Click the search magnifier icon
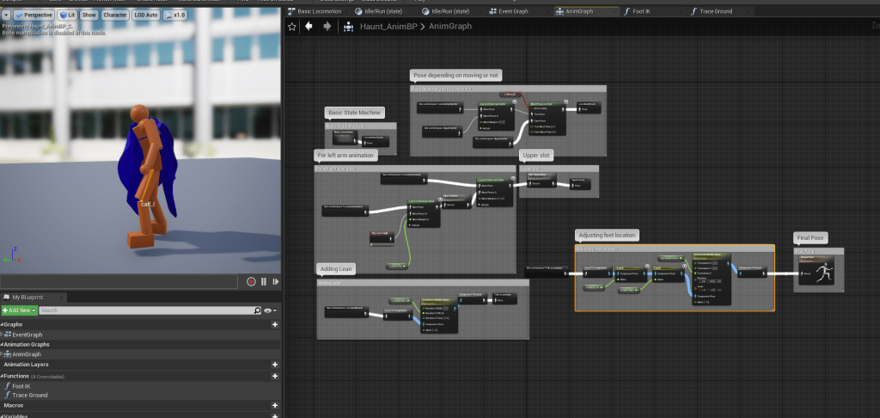This screenshot has height=418, width=880. coord(257,310)
